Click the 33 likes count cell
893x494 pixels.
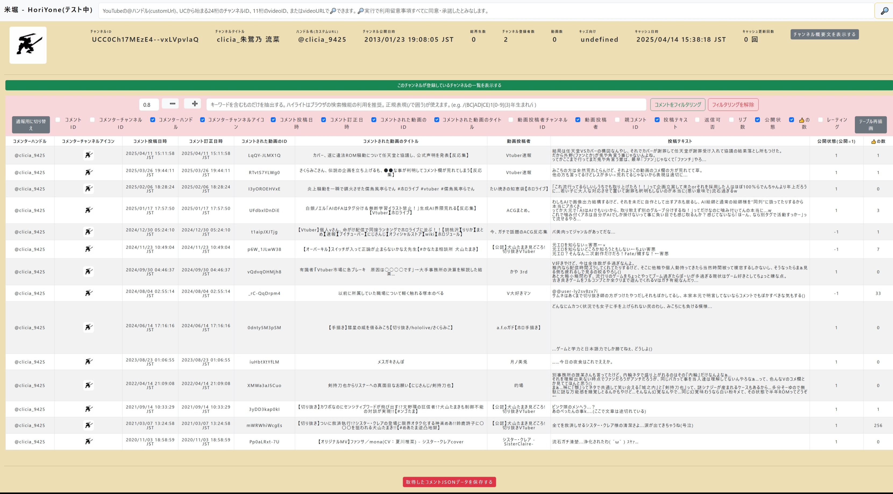pyautogui.click(x=878, y=293)
